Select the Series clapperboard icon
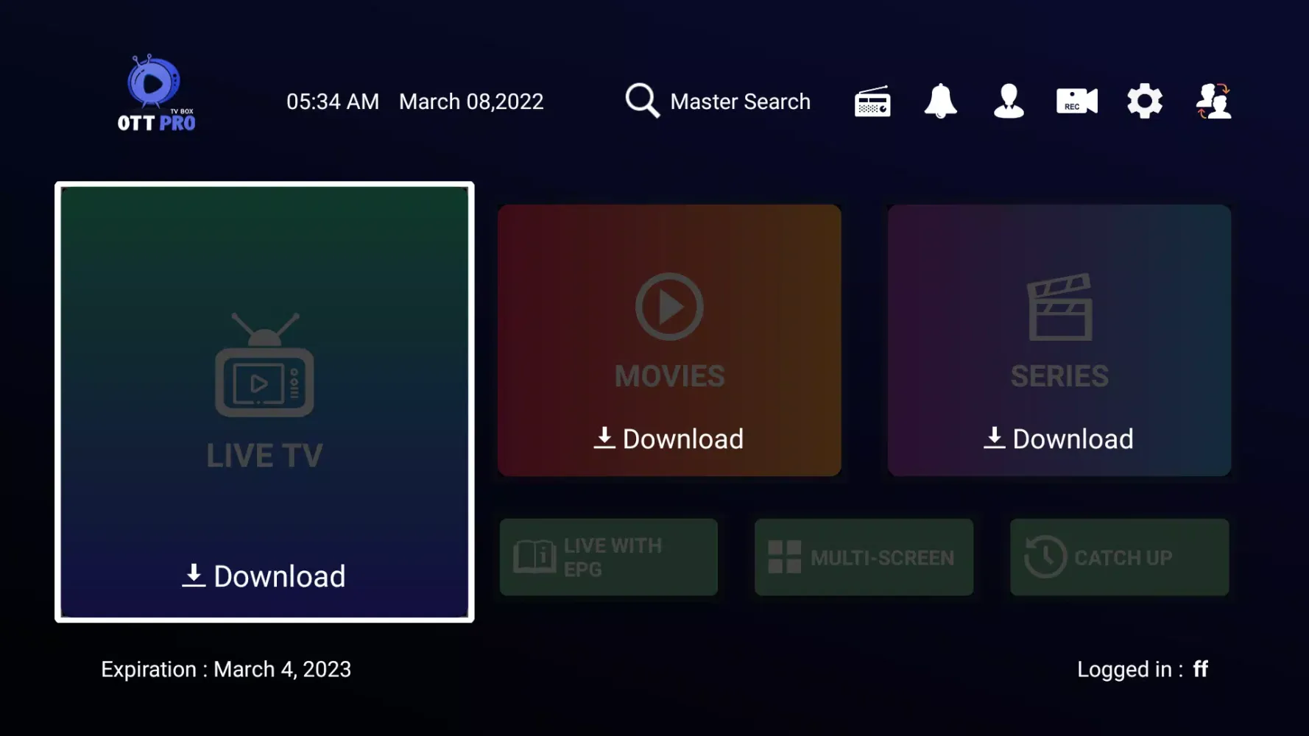The width and height of the screenshot is (1309, 736). click(1059, 307)
